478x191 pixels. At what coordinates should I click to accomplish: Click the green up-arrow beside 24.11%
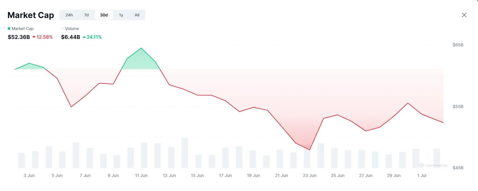[84, 37]
